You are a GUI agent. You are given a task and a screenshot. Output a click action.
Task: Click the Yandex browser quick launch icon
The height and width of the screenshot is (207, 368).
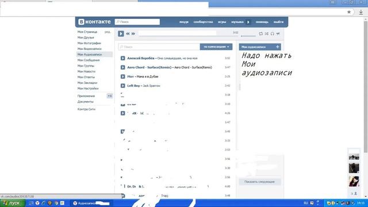(x=37, y=203)
